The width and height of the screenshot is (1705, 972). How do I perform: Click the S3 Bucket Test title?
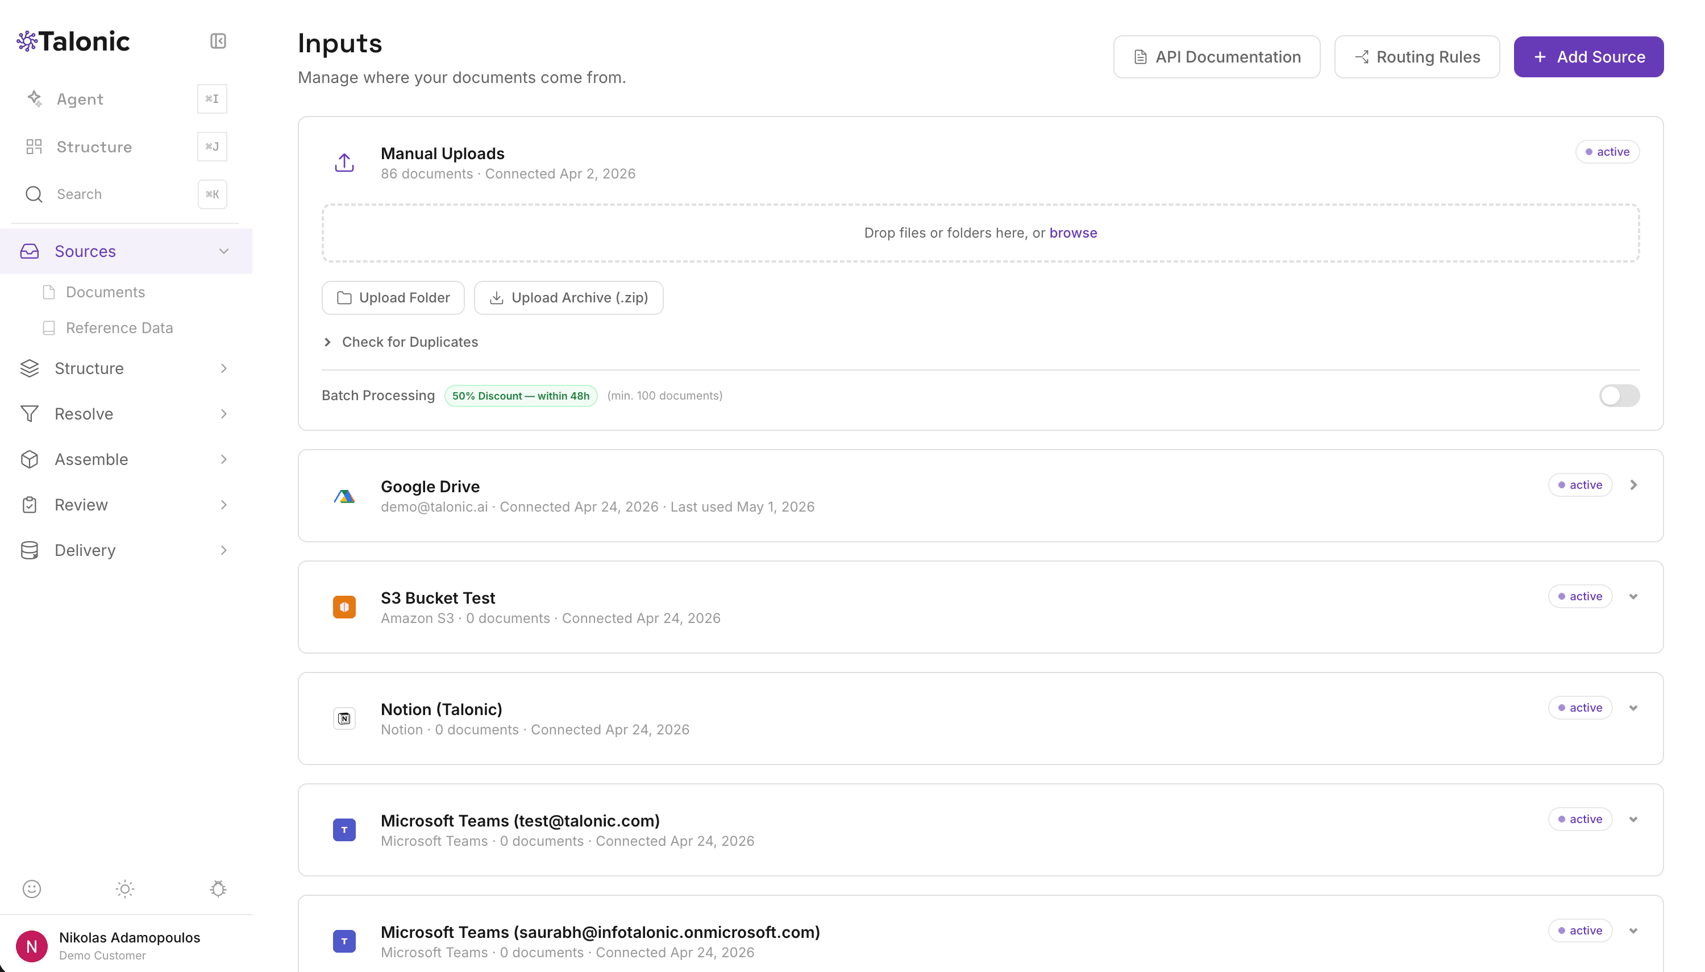point(438,598)
